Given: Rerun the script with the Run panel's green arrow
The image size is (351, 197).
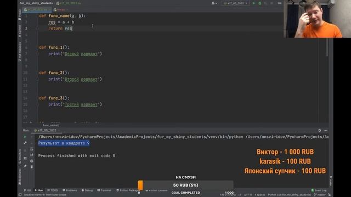Looking at the screenshot, I should 25,137.
